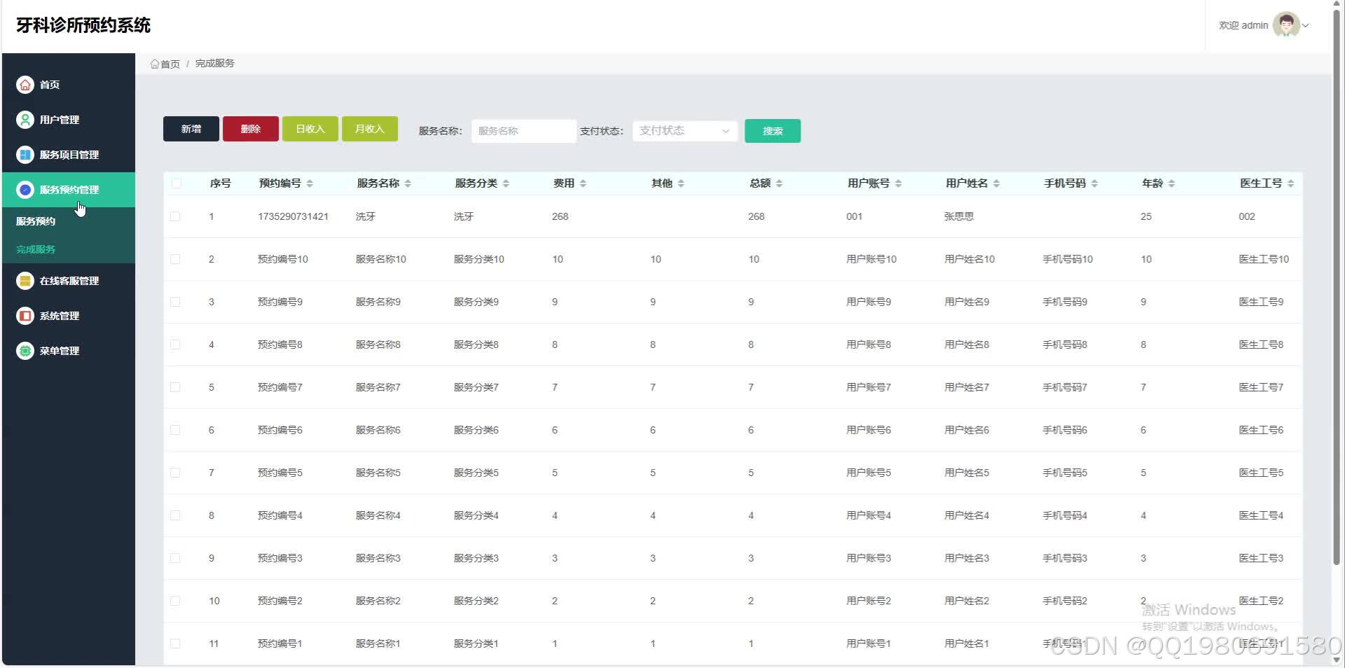Check the row for 预约编号7
Viewport: 1345px width, 668px height.
coord(175,387)
